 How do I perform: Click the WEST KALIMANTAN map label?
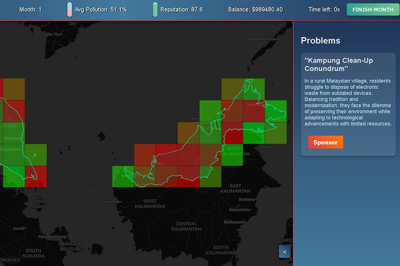150,204
